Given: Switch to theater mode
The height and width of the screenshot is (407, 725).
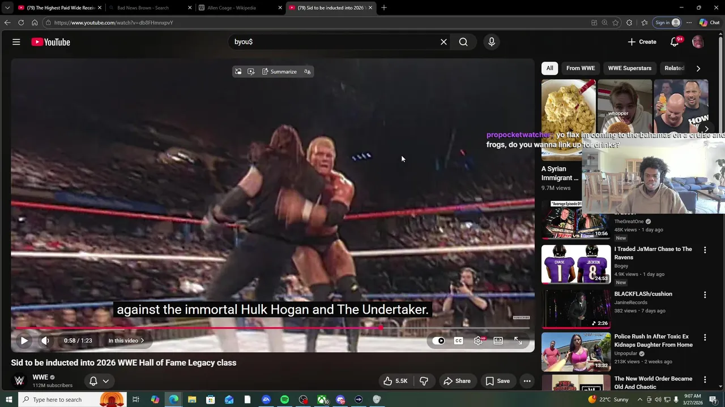Looking at the screenshot, I should click(x=498, y=340).
